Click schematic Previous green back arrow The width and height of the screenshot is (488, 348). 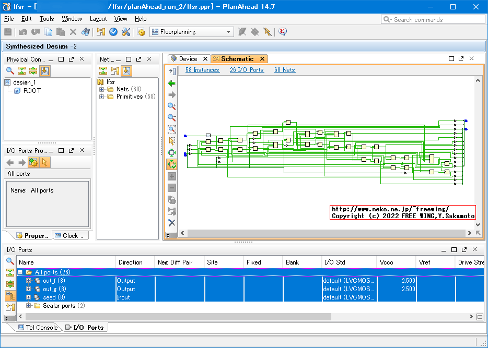(x=171, y=83)
